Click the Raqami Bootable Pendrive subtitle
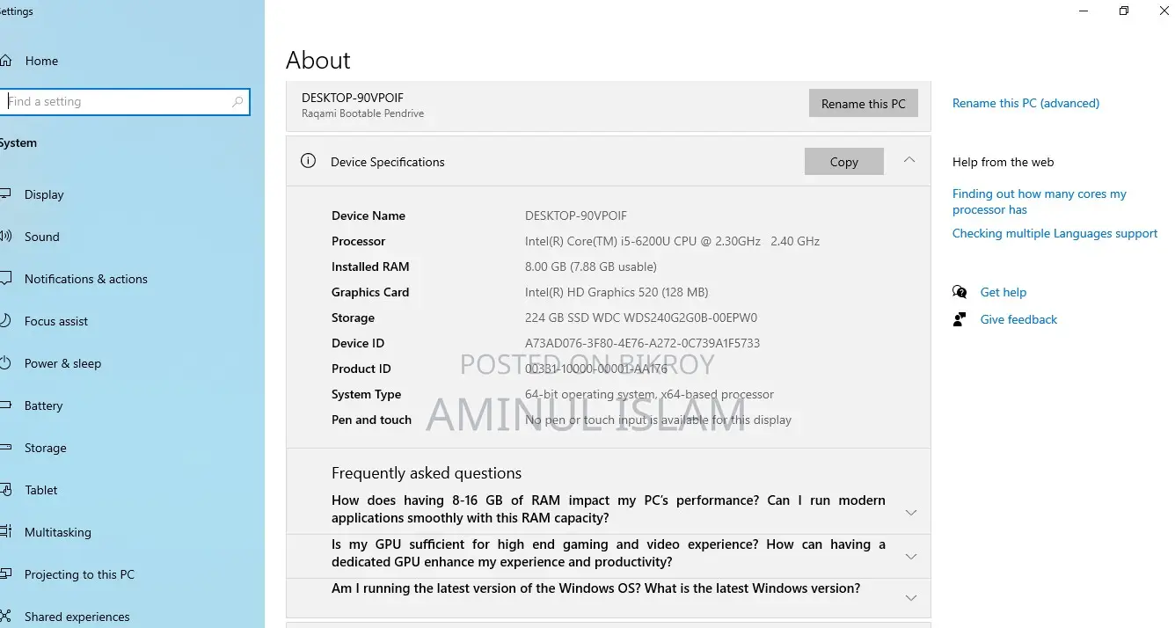 (x=362, y=113)
